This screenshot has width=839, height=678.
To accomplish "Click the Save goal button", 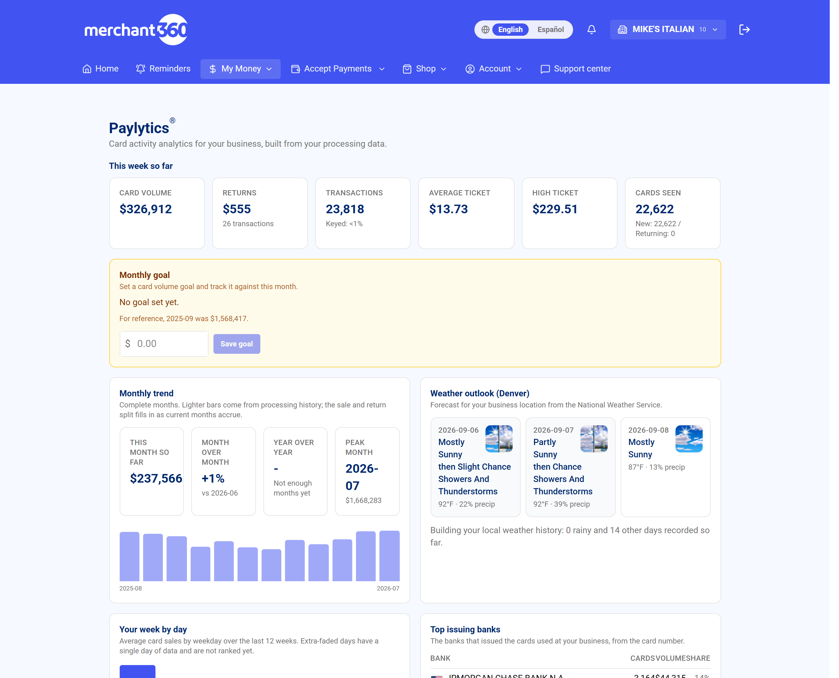I will click(237, 344).
